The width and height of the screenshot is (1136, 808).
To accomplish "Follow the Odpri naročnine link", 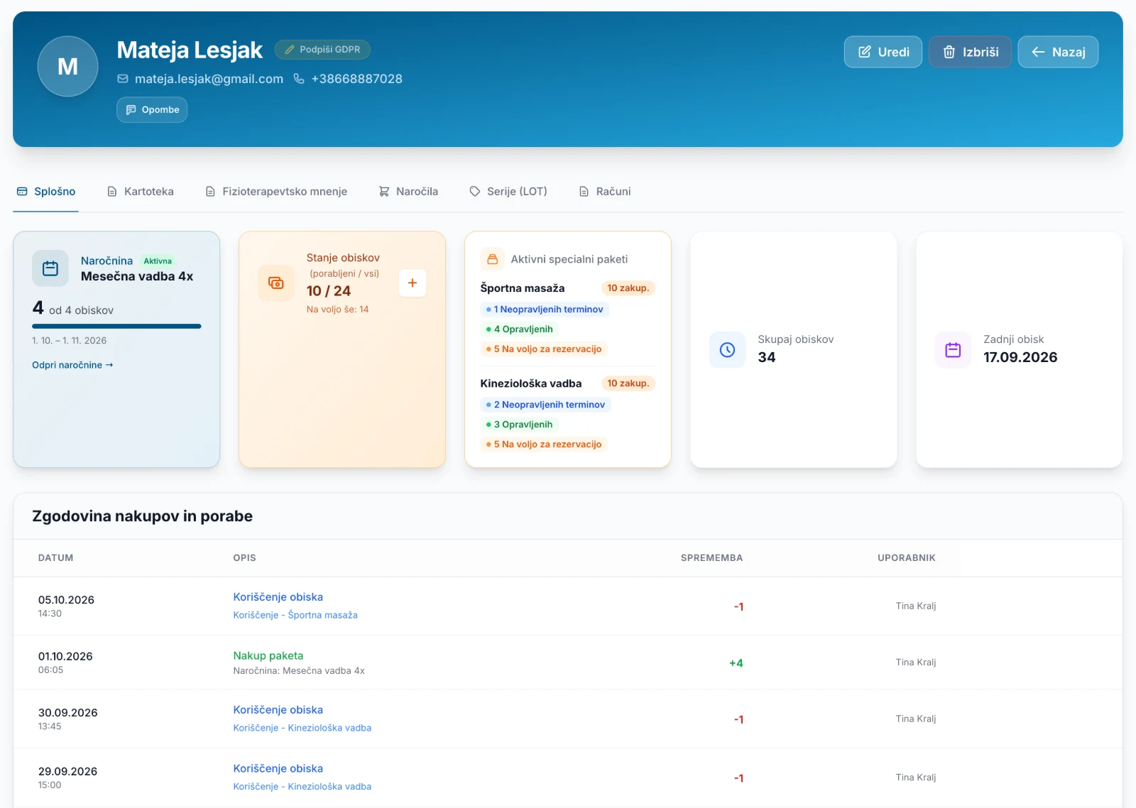I will (x=72, y=365).
